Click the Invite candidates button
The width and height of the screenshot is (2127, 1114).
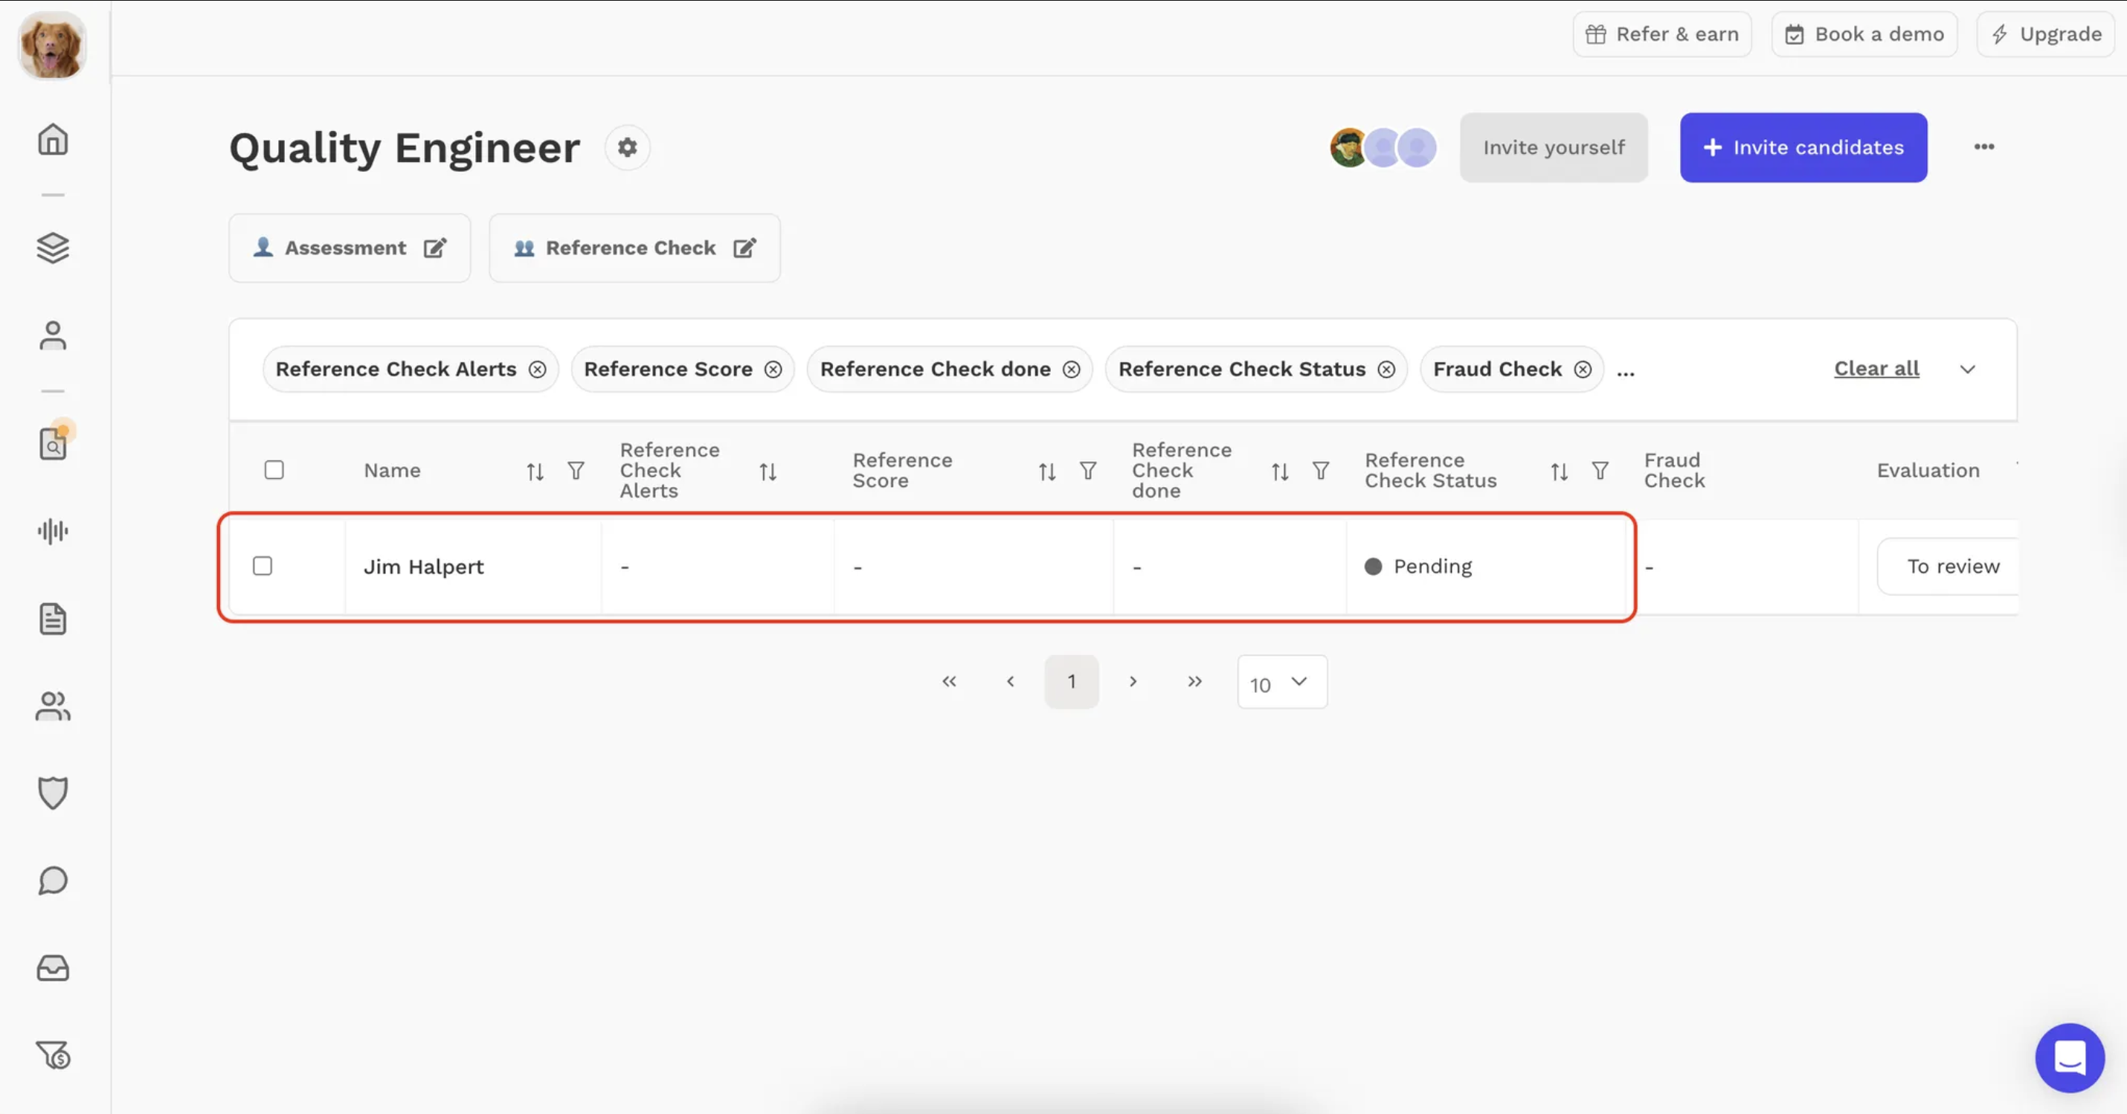pyautogui.click(x=1803, y=148)
